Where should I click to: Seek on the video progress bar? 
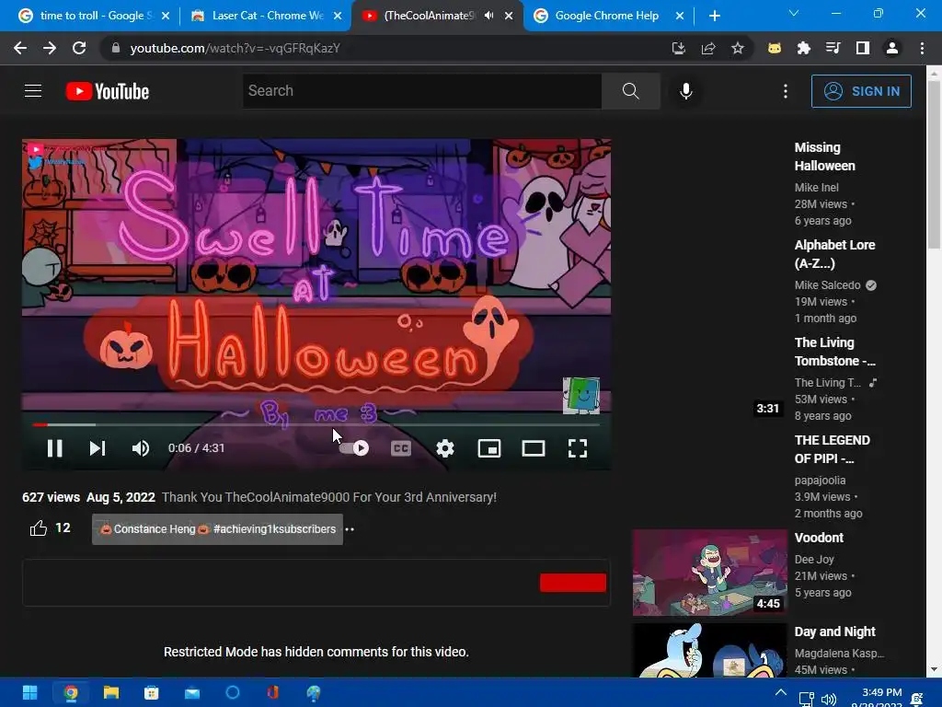316,424
